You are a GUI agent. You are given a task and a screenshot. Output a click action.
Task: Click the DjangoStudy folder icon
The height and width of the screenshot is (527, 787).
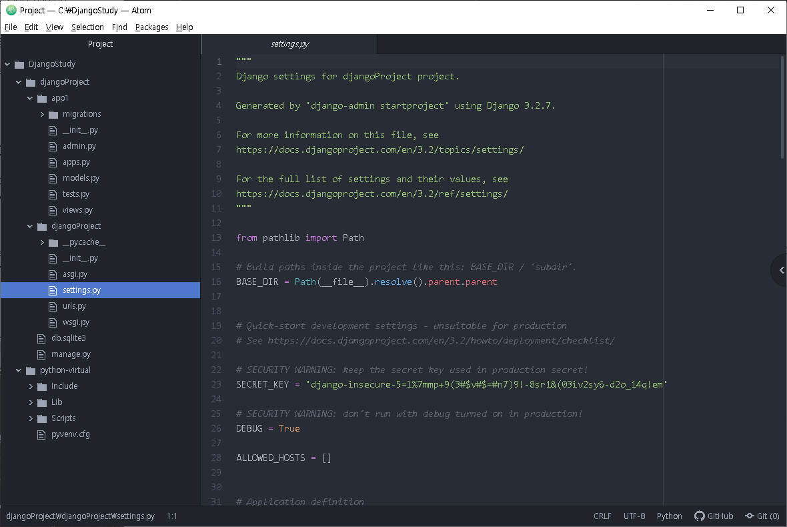(x=19, y=64)
